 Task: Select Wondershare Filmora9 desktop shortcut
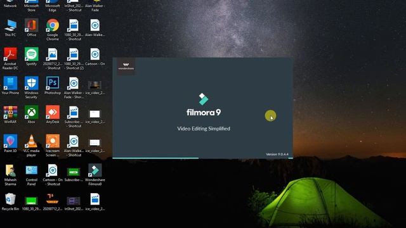(95, 175)
